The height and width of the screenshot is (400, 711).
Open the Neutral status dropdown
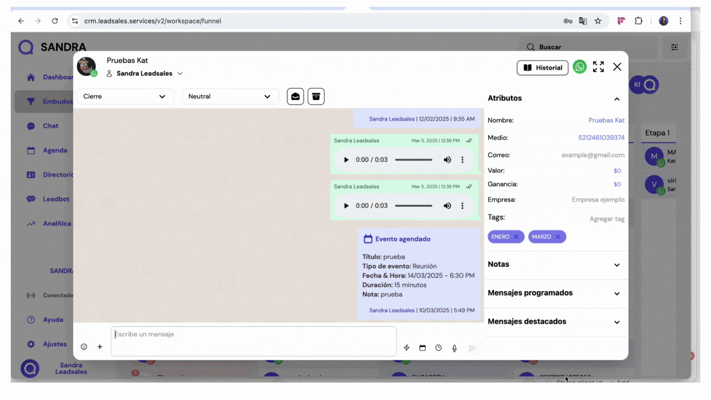click(x=230, y=96)
